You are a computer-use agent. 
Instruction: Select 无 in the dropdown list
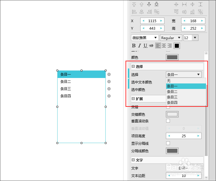186,81
